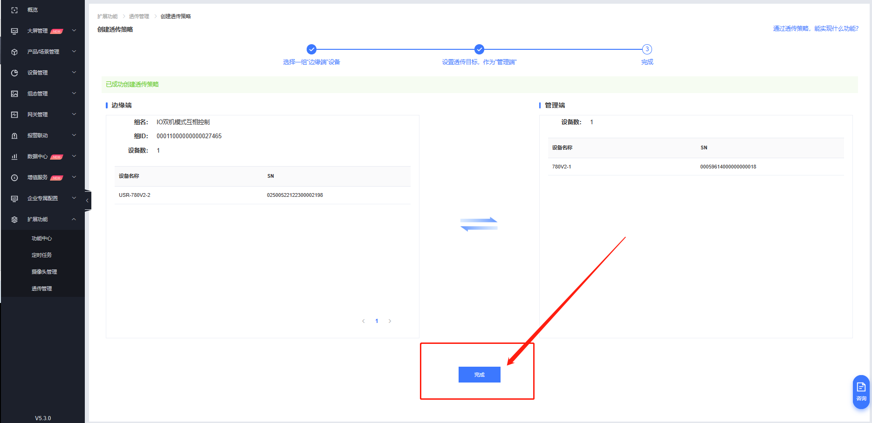Click the 设备管理 pie chart icon
This screenshot has height=423, width=872.
tap(14, 73)
